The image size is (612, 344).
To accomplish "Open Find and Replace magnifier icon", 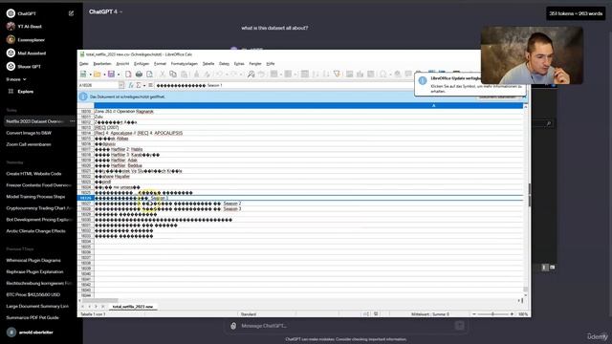I will point(251,75).
